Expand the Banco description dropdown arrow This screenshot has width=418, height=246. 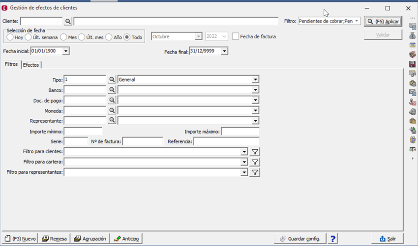[x=255, y=90]
